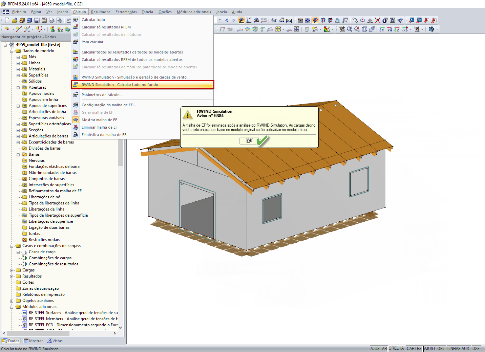
Task: Expand the Nós tree node
Action: [18, 57]
